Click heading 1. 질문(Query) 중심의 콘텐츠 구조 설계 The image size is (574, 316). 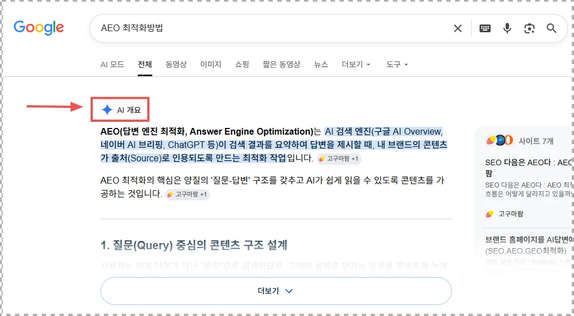pyautogui.click(x=194, y=245)
